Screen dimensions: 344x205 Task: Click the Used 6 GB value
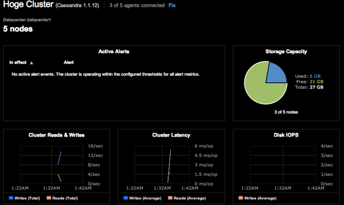(315, 76)
